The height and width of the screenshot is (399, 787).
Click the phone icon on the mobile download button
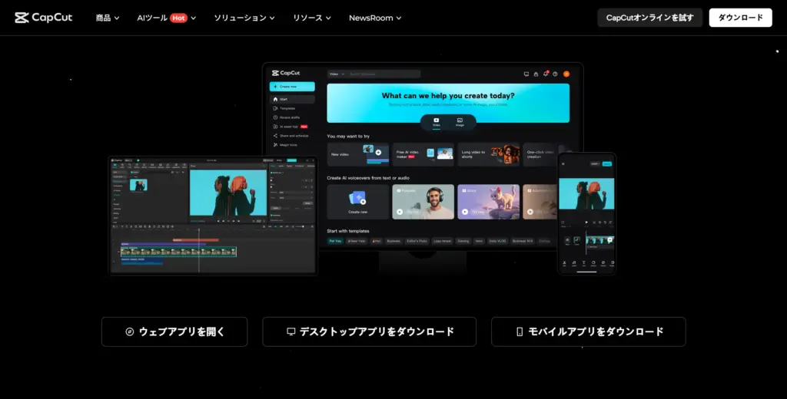tap(520, 332)
